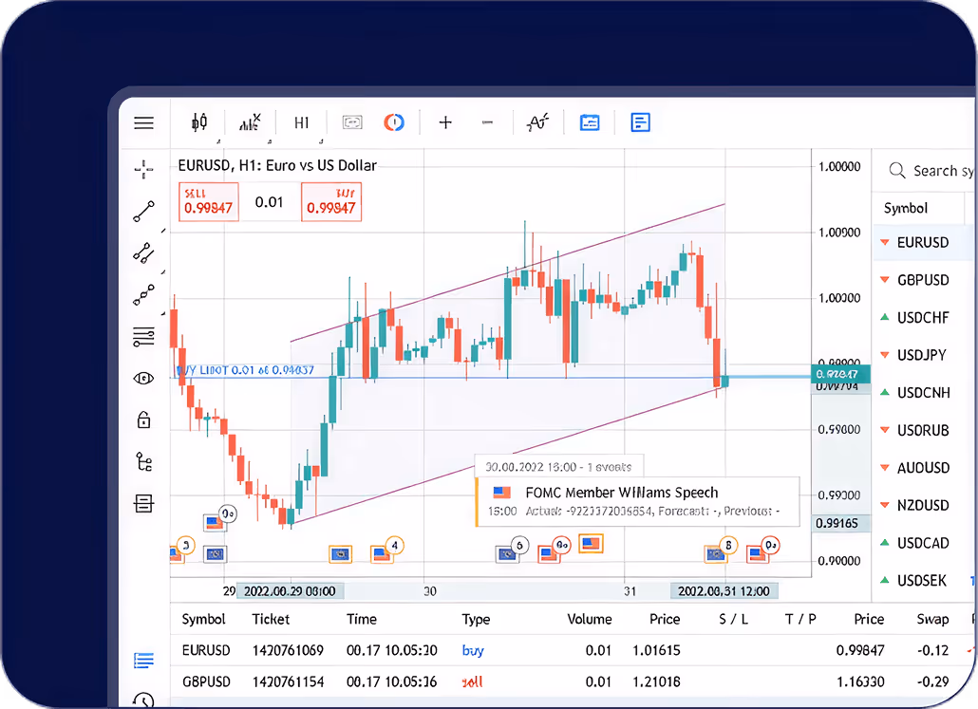This screenshot has width=978, height=709.
Task: Zoom out of the chart
Action: pos(487,122)
